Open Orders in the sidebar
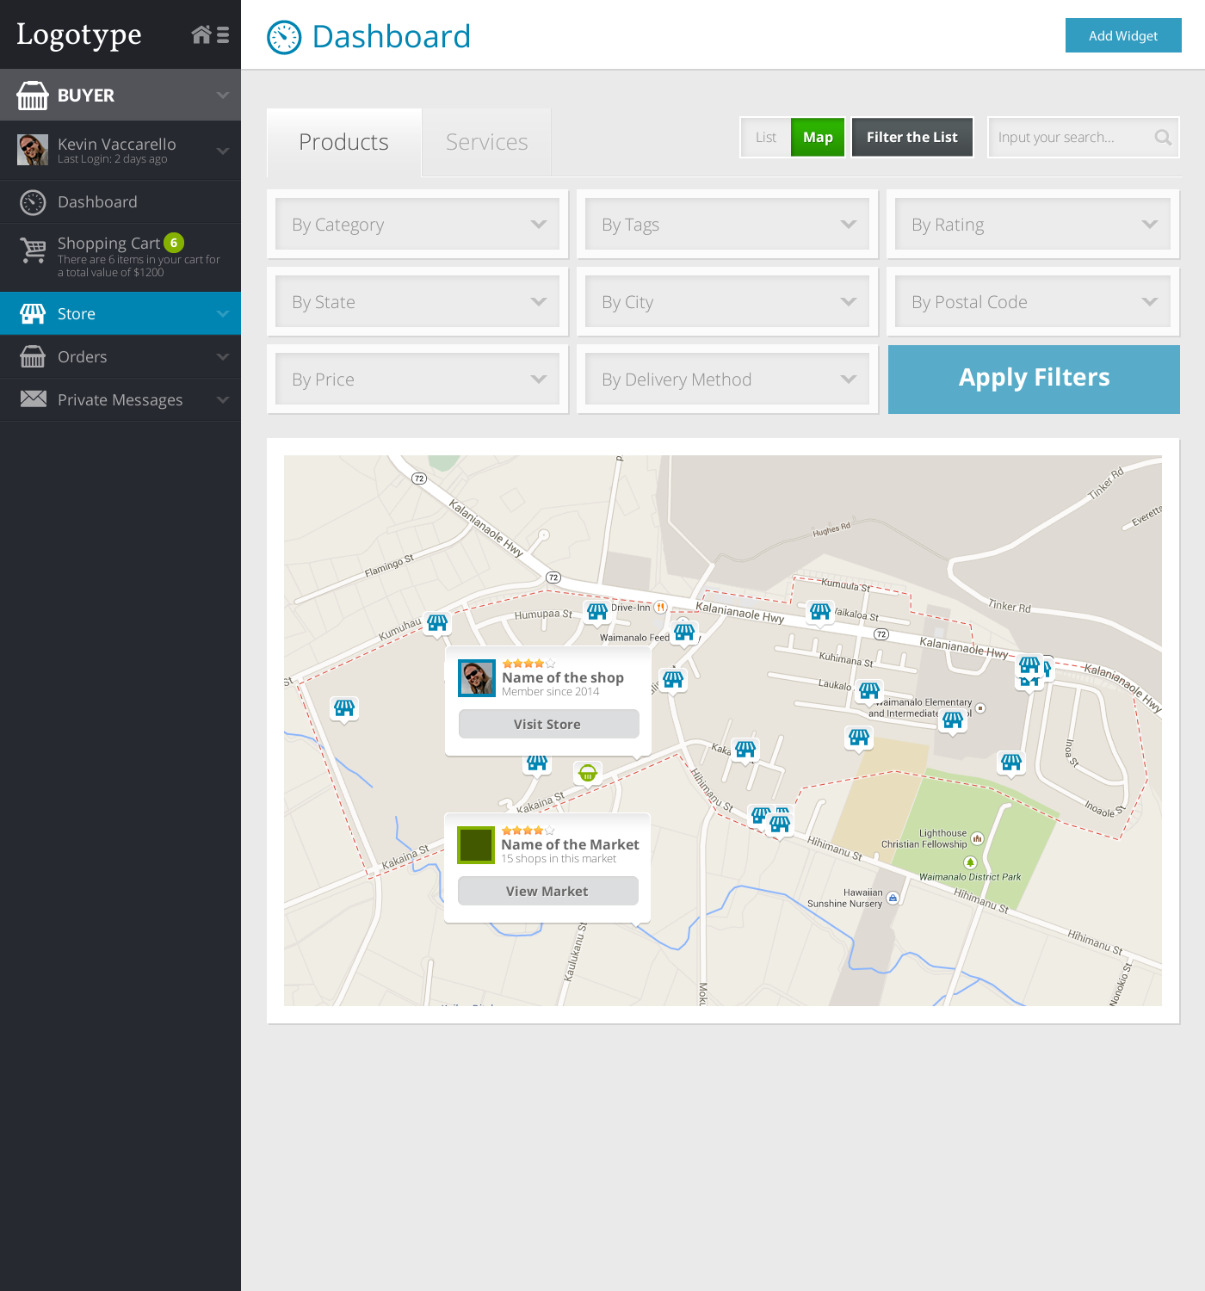The width and height of the screenshot is (1205, 1291). (120, 356)
